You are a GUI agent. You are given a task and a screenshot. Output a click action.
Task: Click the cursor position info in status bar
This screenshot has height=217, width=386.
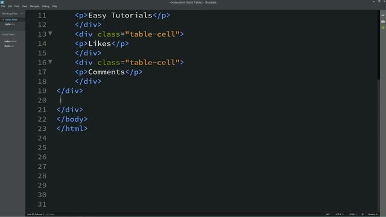36,215
